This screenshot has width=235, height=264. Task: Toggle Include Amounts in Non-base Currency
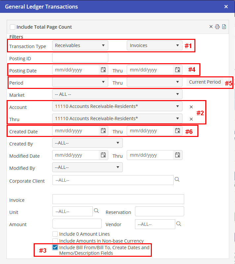(55, 241)
